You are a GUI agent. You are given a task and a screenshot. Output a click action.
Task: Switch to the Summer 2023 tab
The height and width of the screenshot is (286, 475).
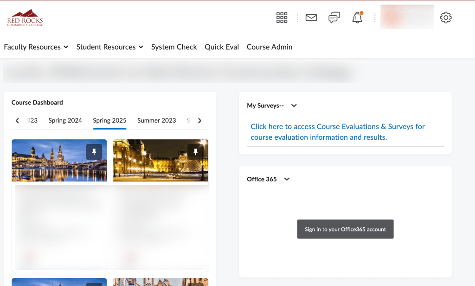pyautogui.click(x=156, y=120)
